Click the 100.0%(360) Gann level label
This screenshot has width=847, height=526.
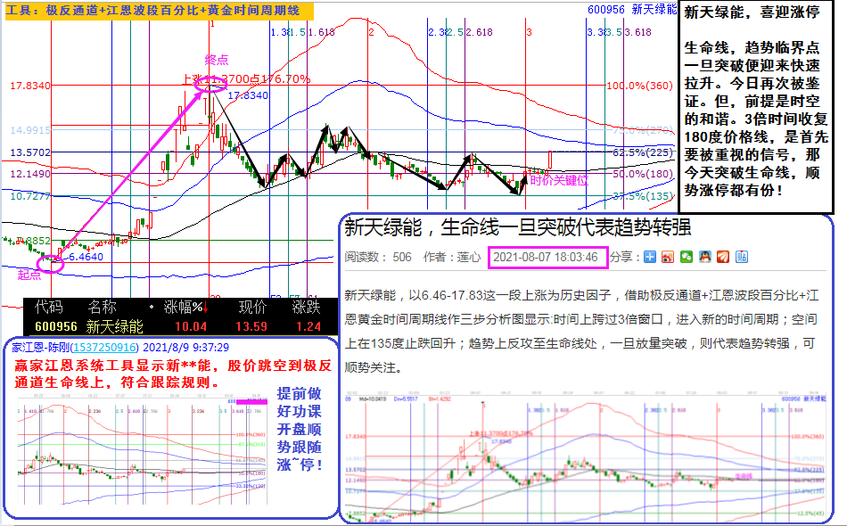pyautogui.click(x=638, y=86)
